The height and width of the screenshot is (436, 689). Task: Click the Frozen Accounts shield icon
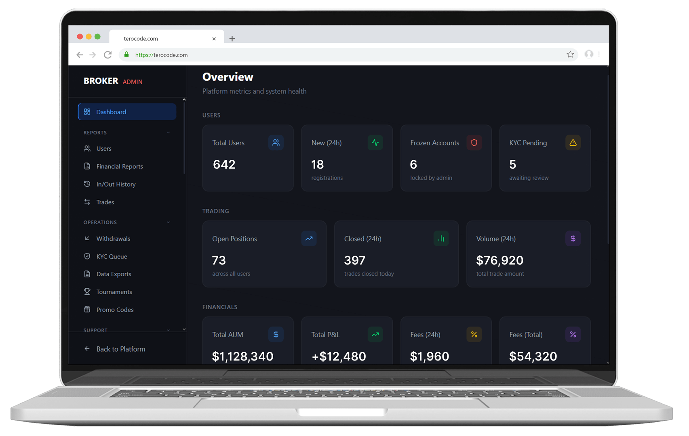[x=474, y=143]
